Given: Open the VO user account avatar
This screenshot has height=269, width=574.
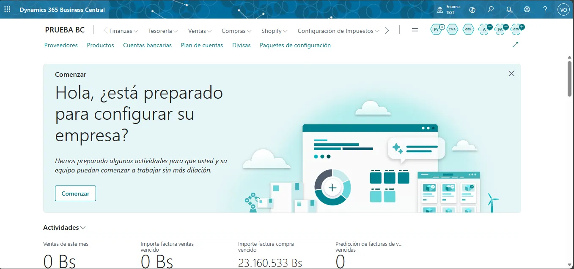Looking at the screenshot, I should pos(563,9).
